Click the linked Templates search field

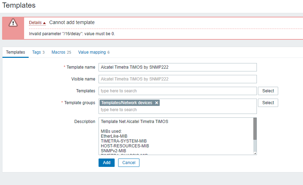pyautogui.click(x=178, y=91)
